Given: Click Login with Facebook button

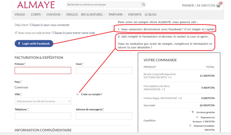Looking at the screenshot, I should (34, 44).
